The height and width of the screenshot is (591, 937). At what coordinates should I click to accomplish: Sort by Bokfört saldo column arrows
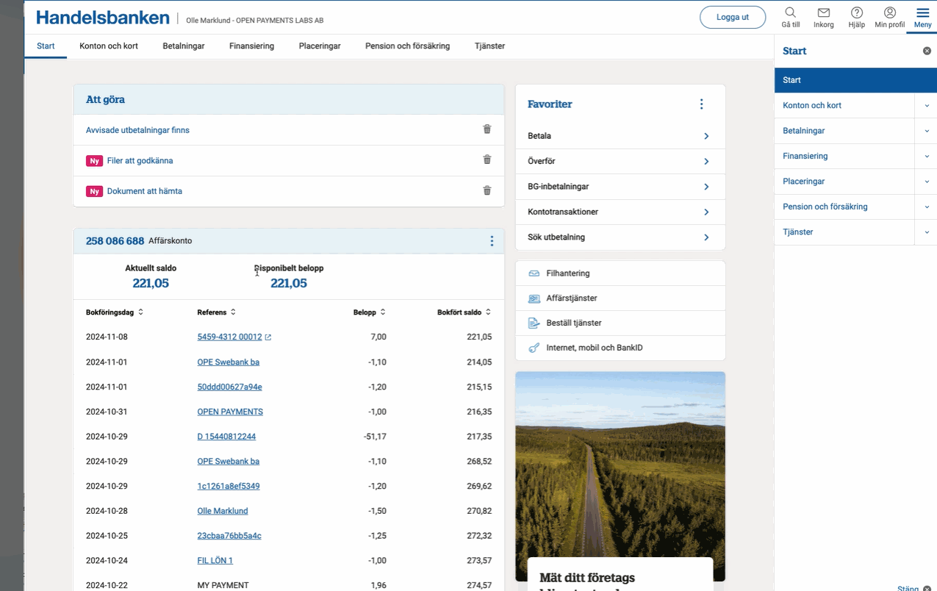click(x=488, y=312)
